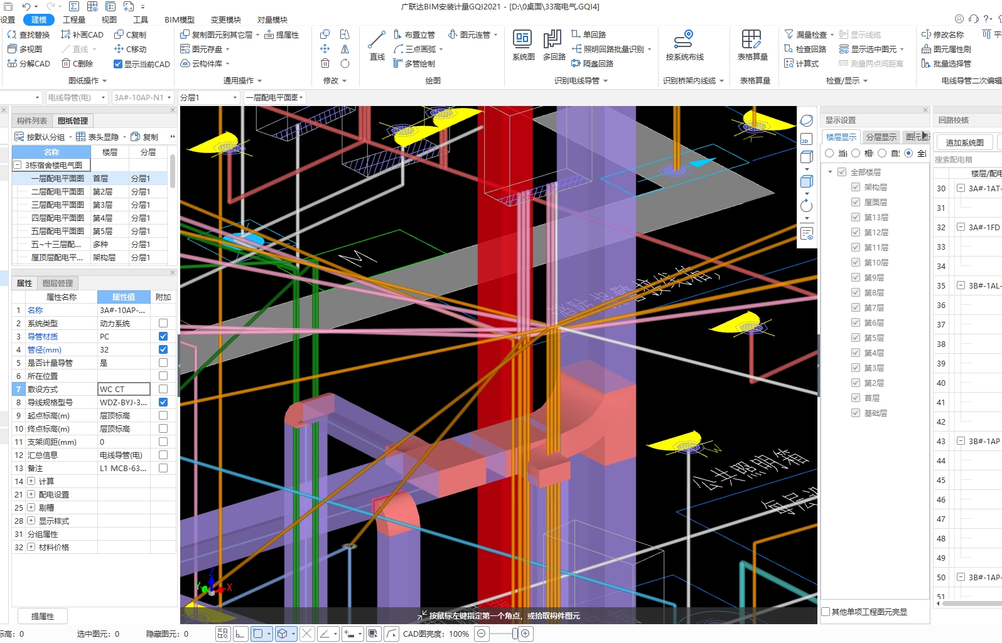Screen dimensions: 1002x643
Task: Collapse the 3栋宿舍楼电气图 tree node
Action: [18, 165]
